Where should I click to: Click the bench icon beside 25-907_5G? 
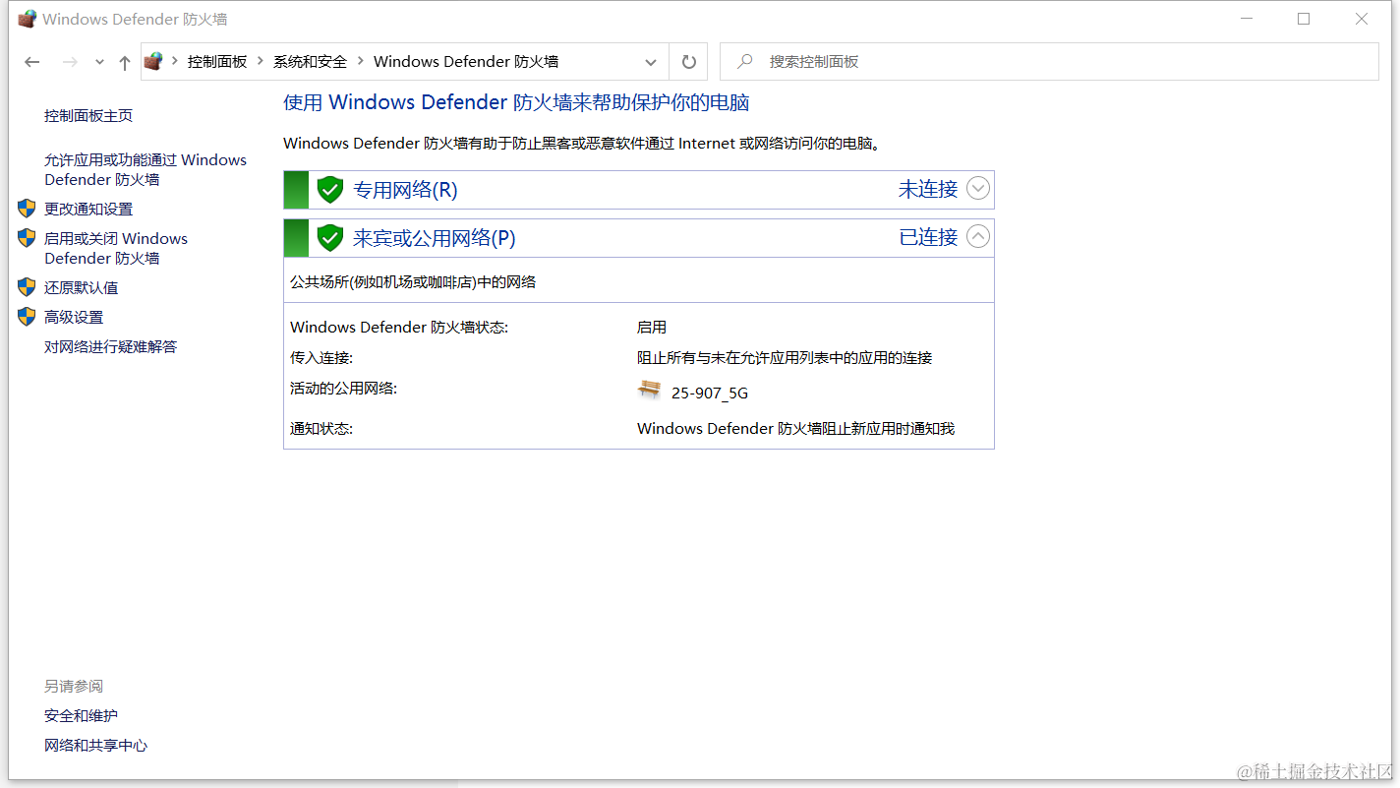coord(649,390)
